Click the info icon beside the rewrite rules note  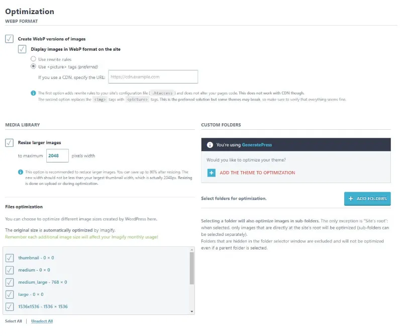coord(33,93)
